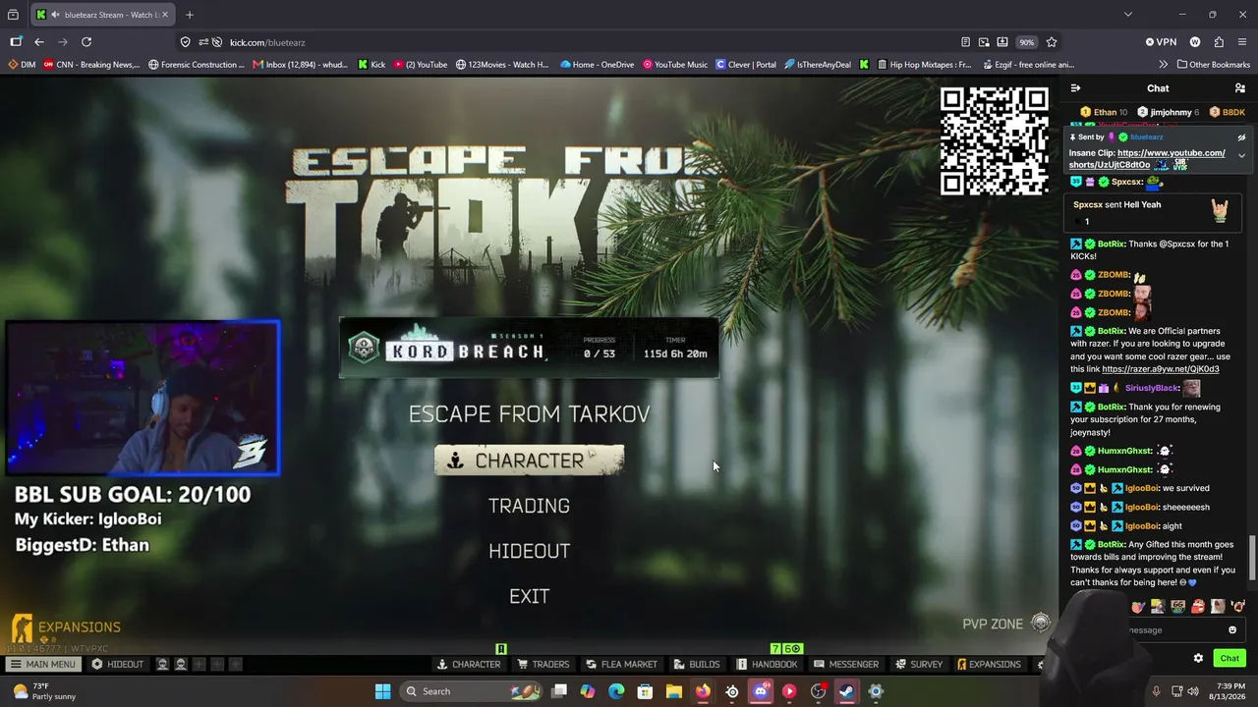Image resolution: width=1258 pixels, height=707 pixels.
Task: Click the stream QR code overlay
Action: pyautogui.click(x=995, y=141)
